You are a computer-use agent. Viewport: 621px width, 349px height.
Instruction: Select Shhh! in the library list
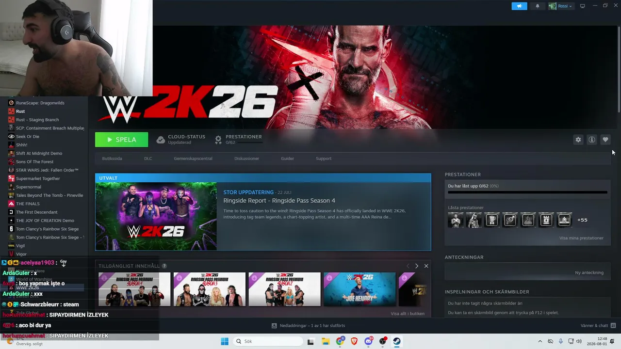[22, 145]
